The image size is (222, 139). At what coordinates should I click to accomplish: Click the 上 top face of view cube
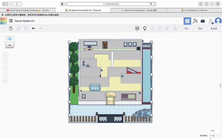[x=10, y=39]
